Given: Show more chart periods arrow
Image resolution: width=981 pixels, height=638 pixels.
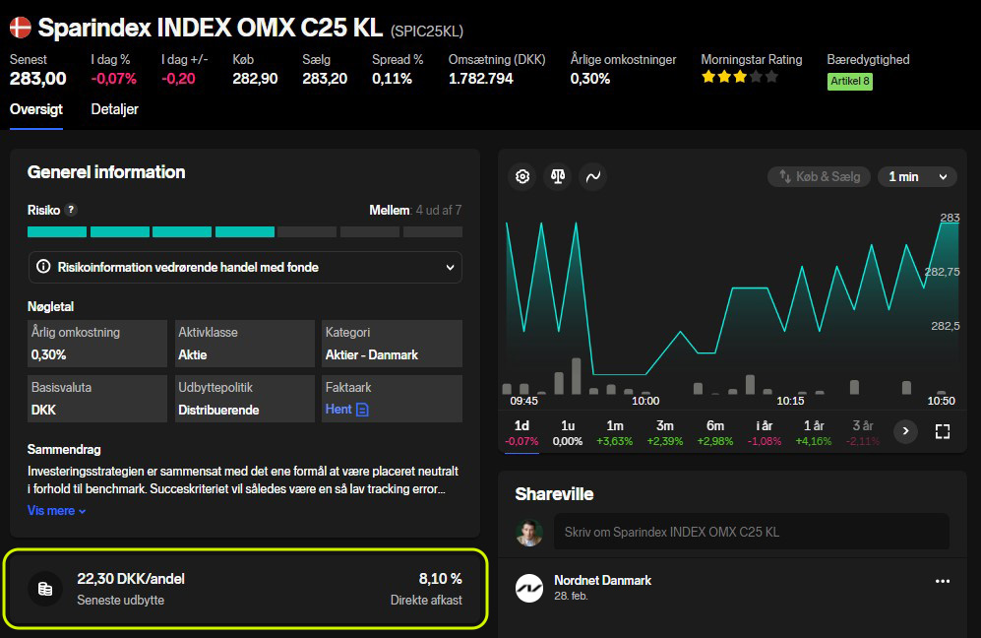Looking at the screenshot, I should point(905,431).
